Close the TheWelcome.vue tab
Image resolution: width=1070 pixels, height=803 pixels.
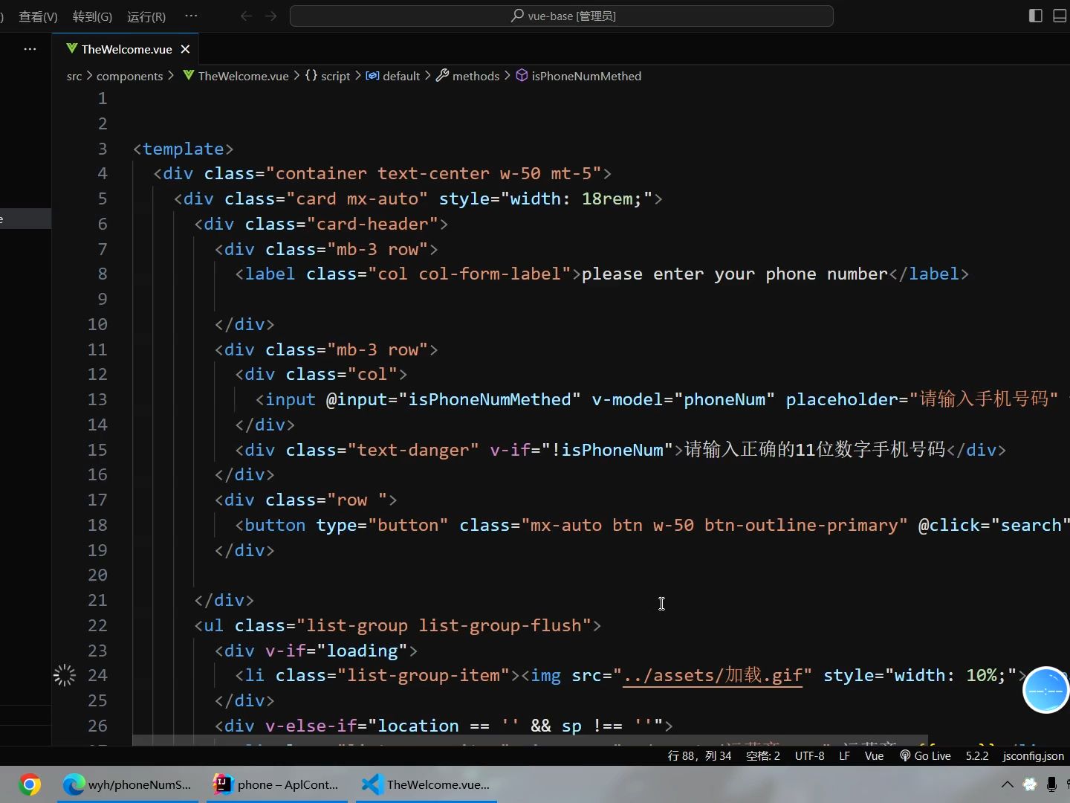(186, 49)
